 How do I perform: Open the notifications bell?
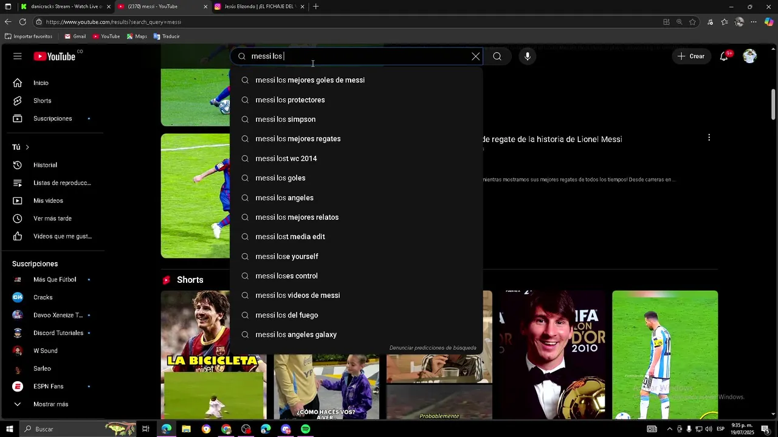click(724, 56)
